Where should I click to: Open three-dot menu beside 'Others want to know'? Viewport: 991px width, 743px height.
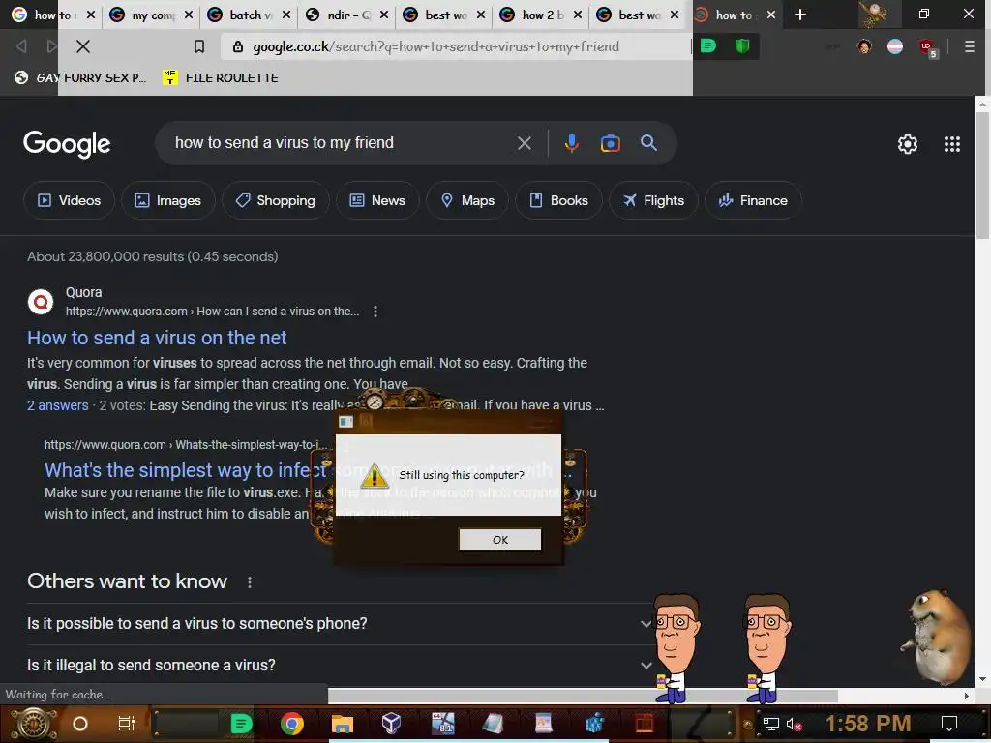click(x=250, y=581)
